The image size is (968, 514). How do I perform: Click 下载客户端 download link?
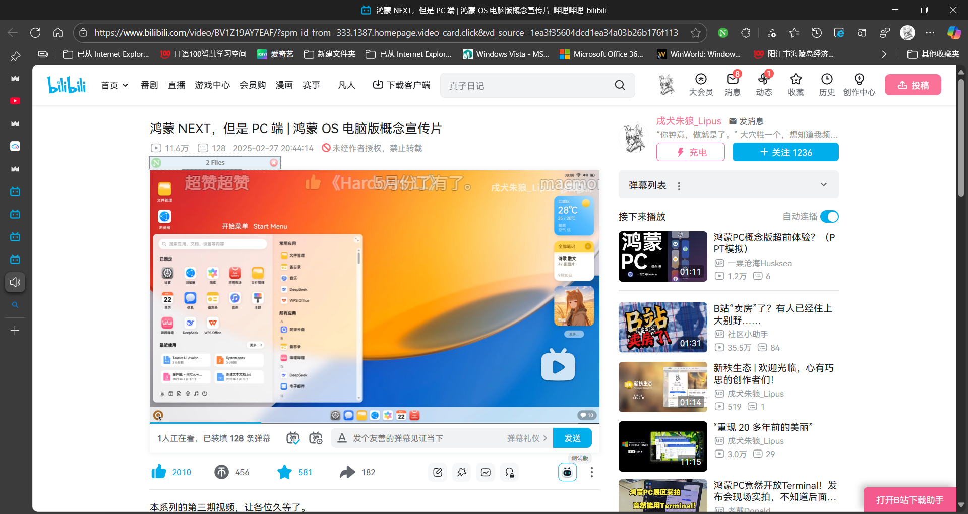point(401,85)
